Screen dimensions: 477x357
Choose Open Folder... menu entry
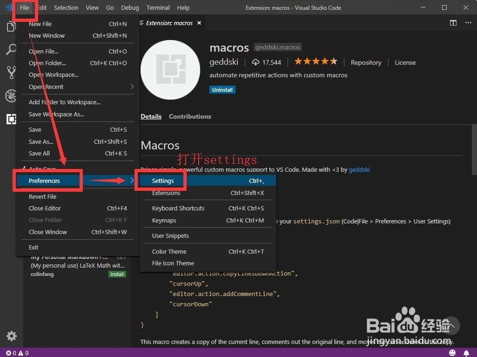point(78,63)
